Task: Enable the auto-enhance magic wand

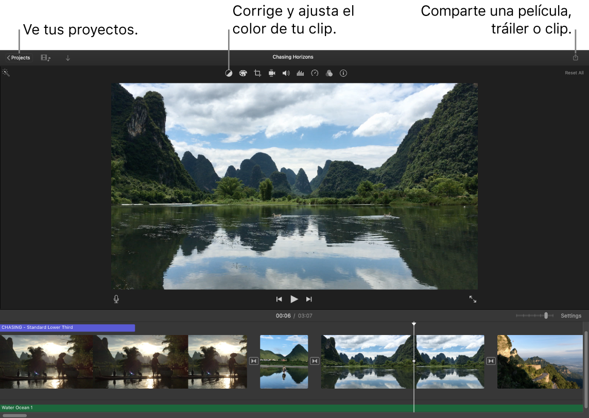Action: coord(6,73)
